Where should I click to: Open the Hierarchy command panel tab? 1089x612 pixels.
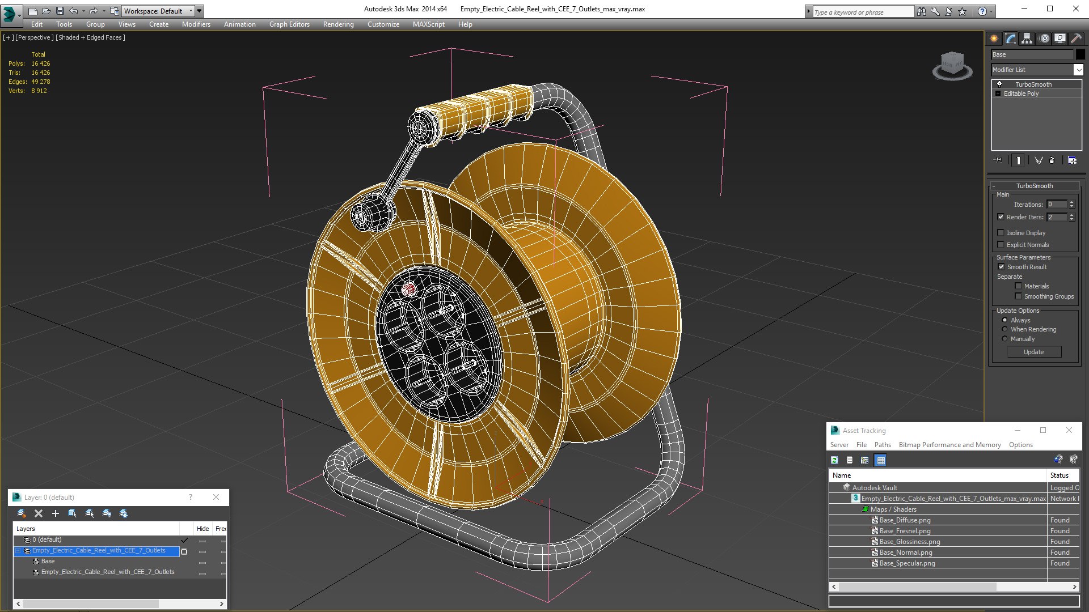pyautogui.click(x=1027, y=39)
